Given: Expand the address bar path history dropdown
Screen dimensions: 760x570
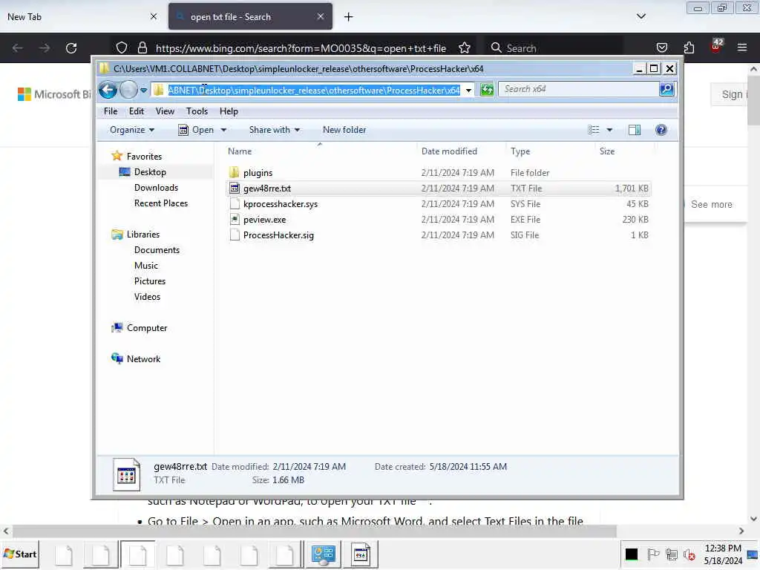Looking at the screenshot, I should 468,90.
